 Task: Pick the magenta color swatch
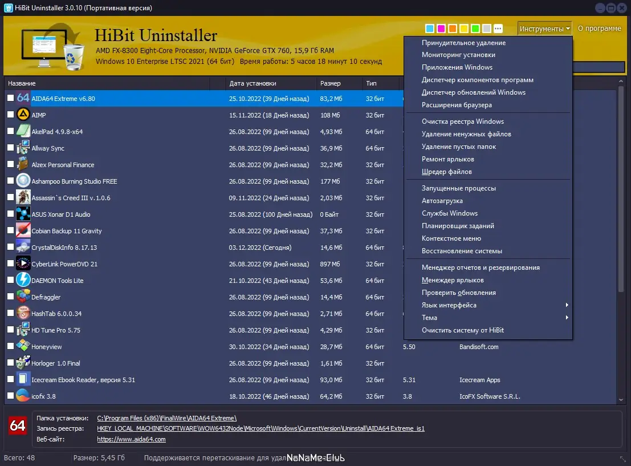click(x=441, y=28)
